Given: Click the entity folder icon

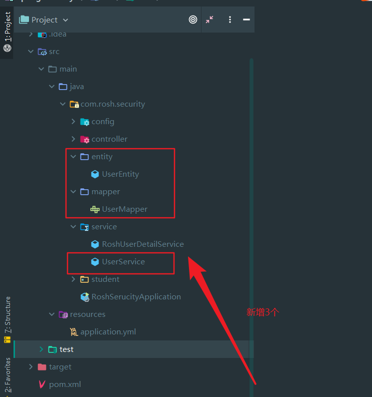Looking at the screenshot, I should [x=84, y=157].
